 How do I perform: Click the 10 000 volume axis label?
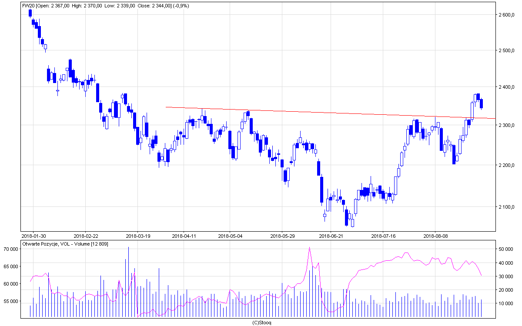[x=506, y=303]
